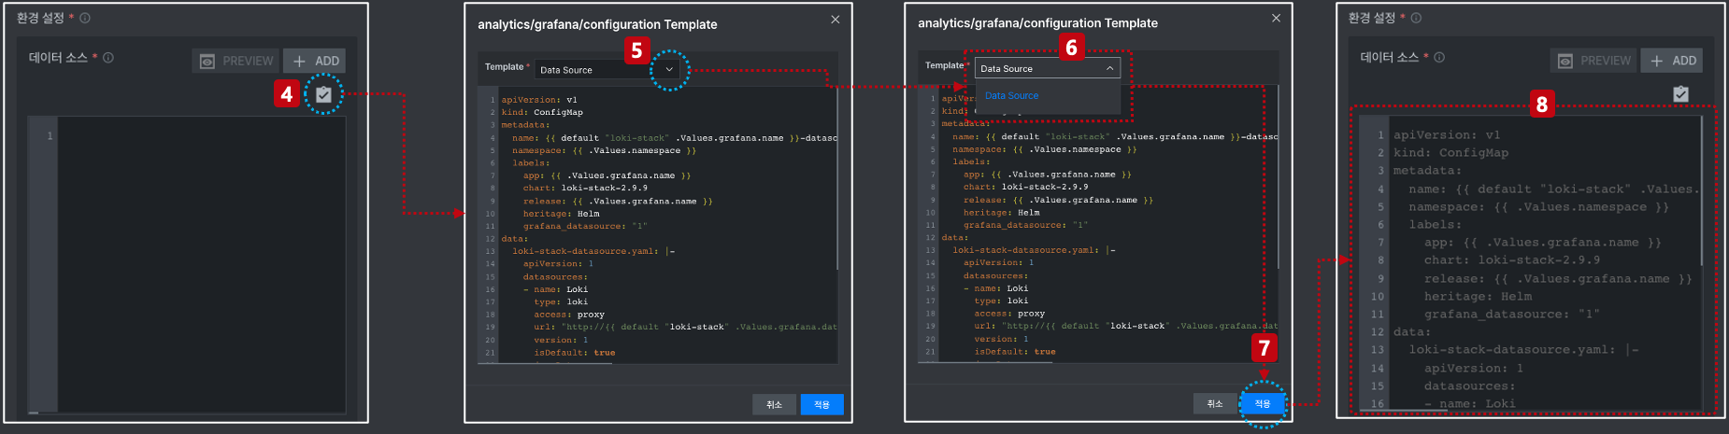
Task: Click the info icon beside 환경 설정 above the filled YAML editor
Action: [1416, 18]
